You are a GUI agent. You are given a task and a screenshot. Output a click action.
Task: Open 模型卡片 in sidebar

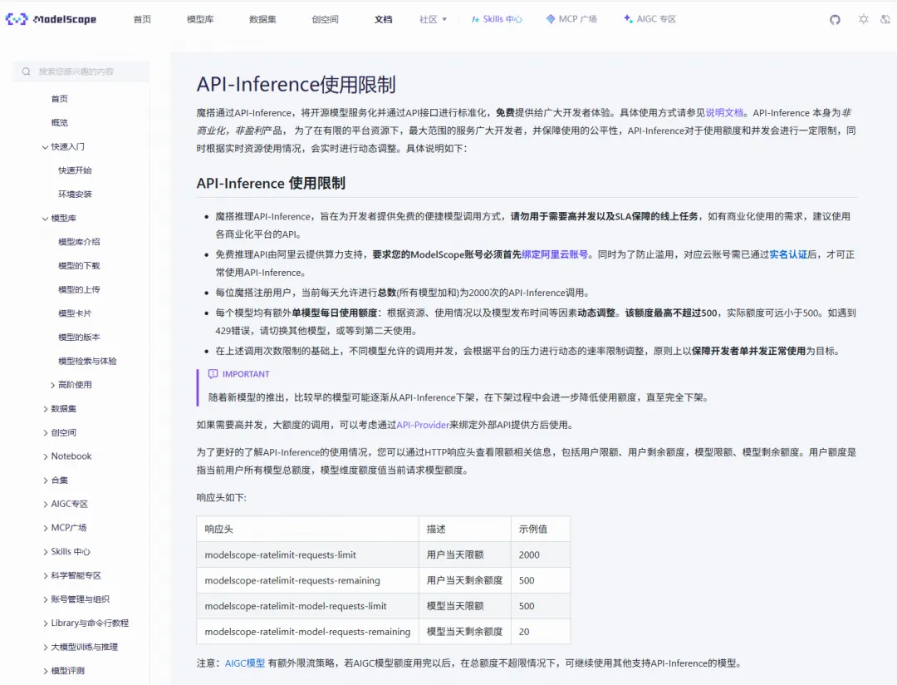(x=75, y=313)
